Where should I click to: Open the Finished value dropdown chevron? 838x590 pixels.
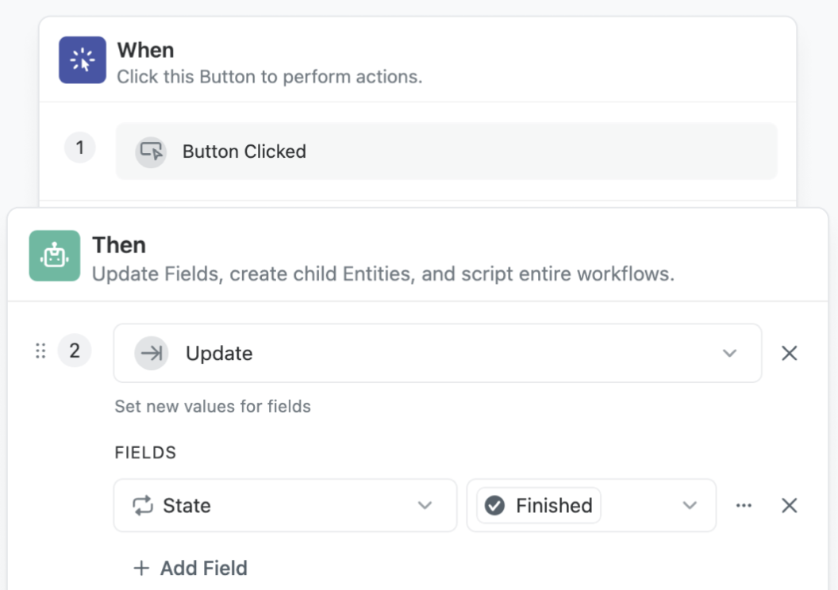[690, 505]
